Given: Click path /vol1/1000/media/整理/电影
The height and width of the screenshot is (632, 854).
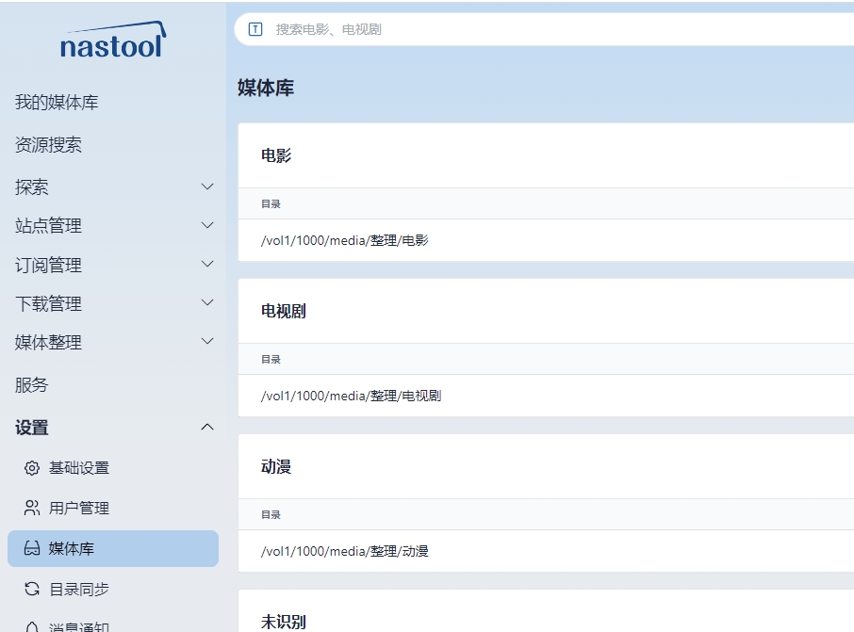Looking at the screenshot, I should click(x=345, y=240).
